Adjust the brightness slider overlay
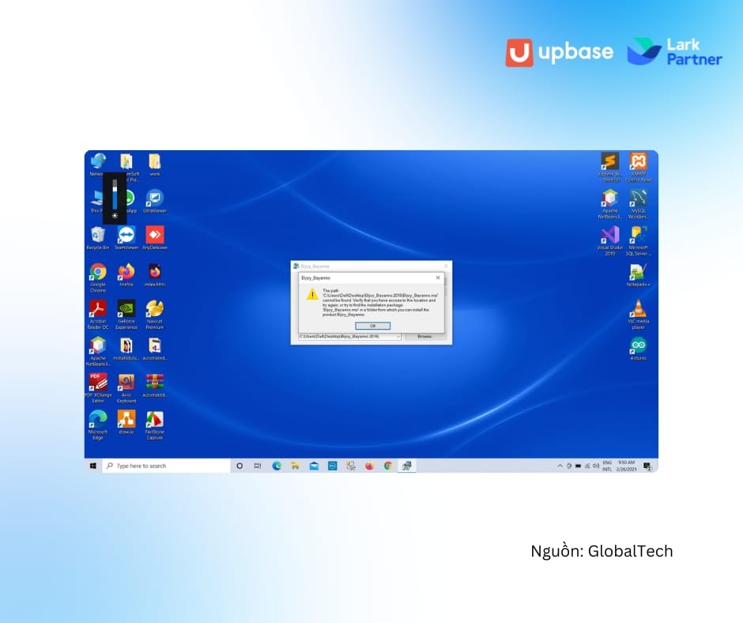 [115, 194]
